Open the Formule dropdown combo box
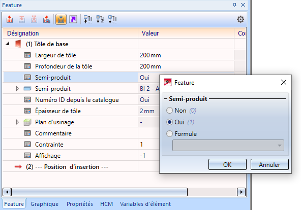The width and height of the screenshot is (301, 210). [x=228, y=145]
